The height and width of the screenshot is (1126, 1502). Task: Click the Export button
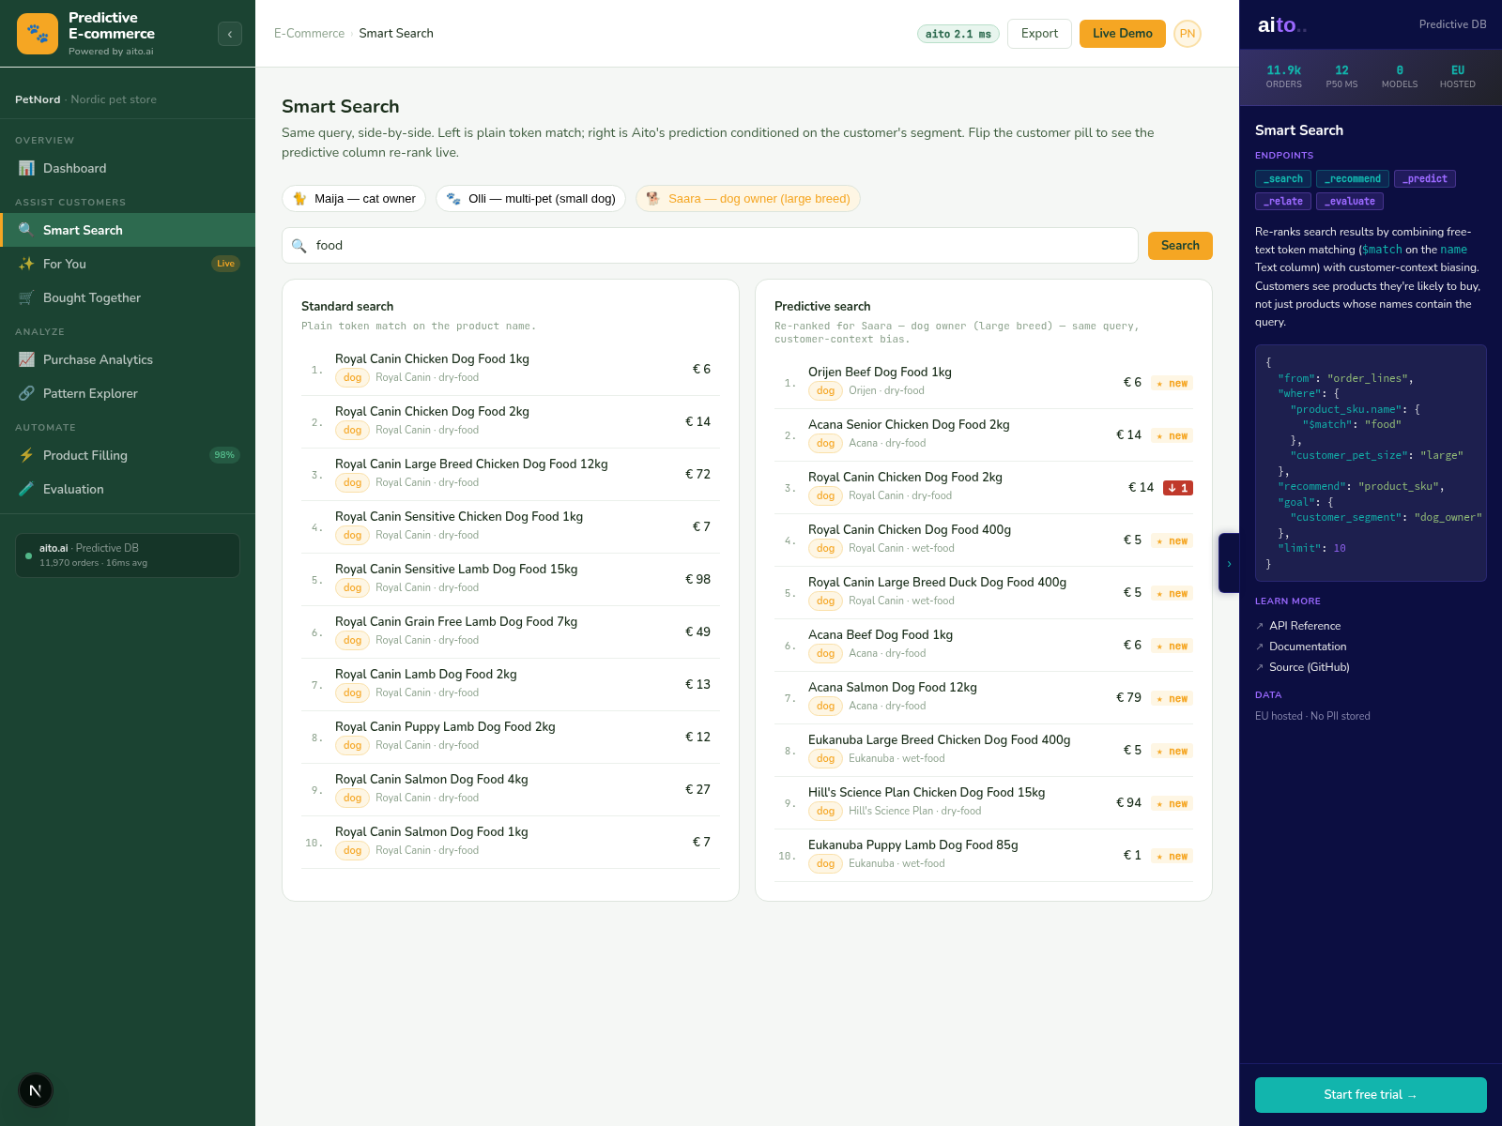click(x=1039, y=34)
